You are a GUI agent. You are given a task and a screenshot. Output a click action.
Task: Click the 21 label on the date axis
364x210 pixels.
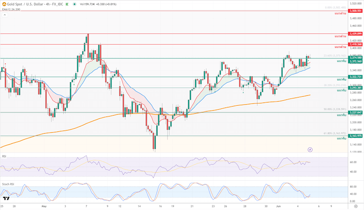192,206
